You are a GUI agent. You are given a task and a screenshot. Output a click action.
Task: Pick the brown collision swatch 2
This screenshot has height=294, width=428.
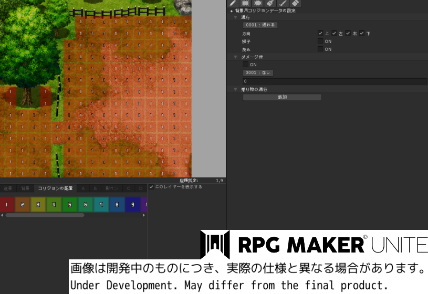coord(23,204)
